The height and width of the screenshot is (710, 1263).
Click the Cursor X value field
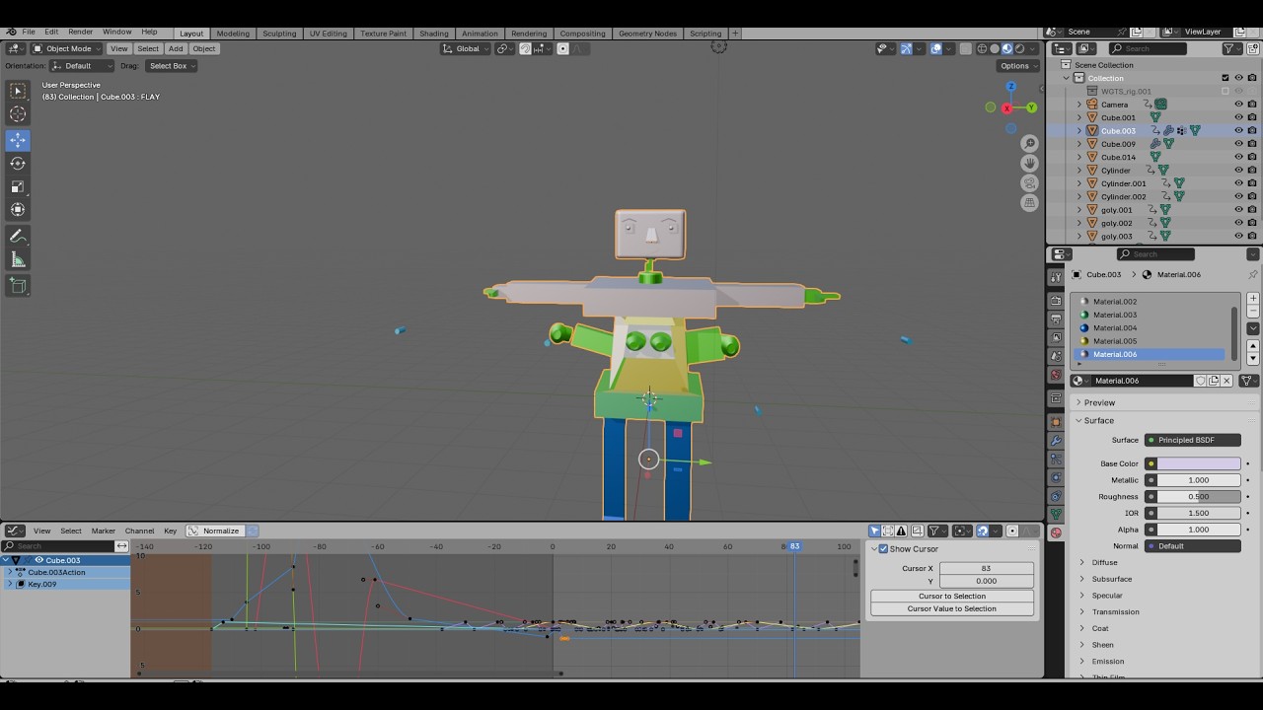(x=986, y=569)
